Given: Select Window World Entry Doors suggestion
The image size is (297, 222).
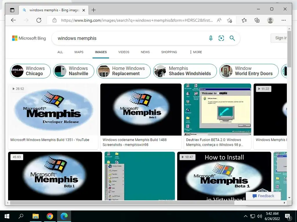Looking at the screenshot, I should click(249, 71).
